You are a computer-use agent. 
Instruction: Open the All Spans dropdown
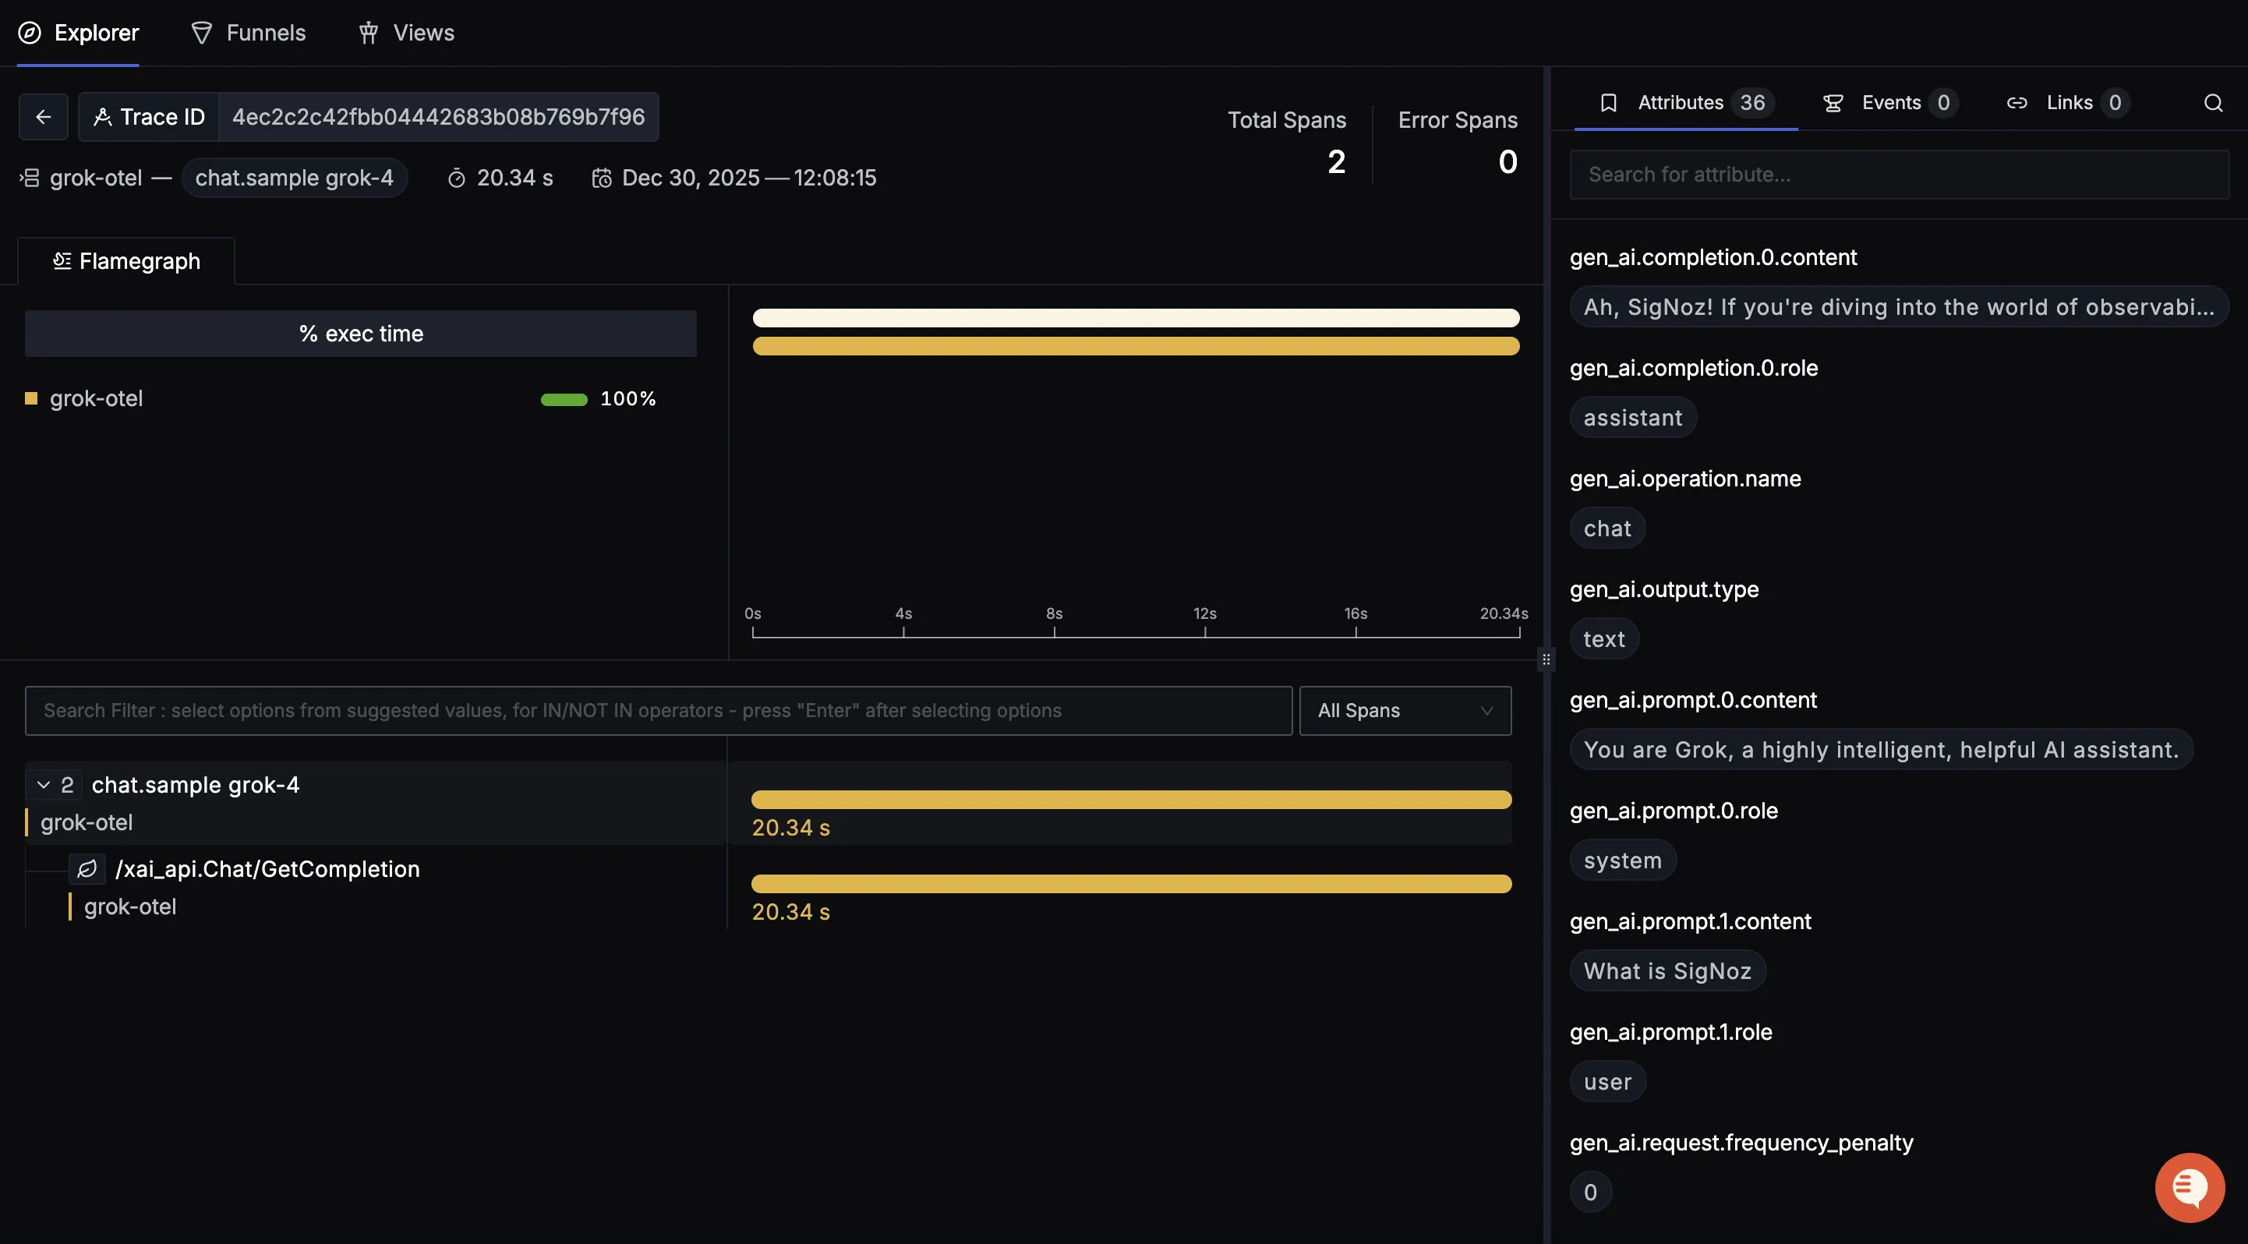click(x=1404, y=710)
